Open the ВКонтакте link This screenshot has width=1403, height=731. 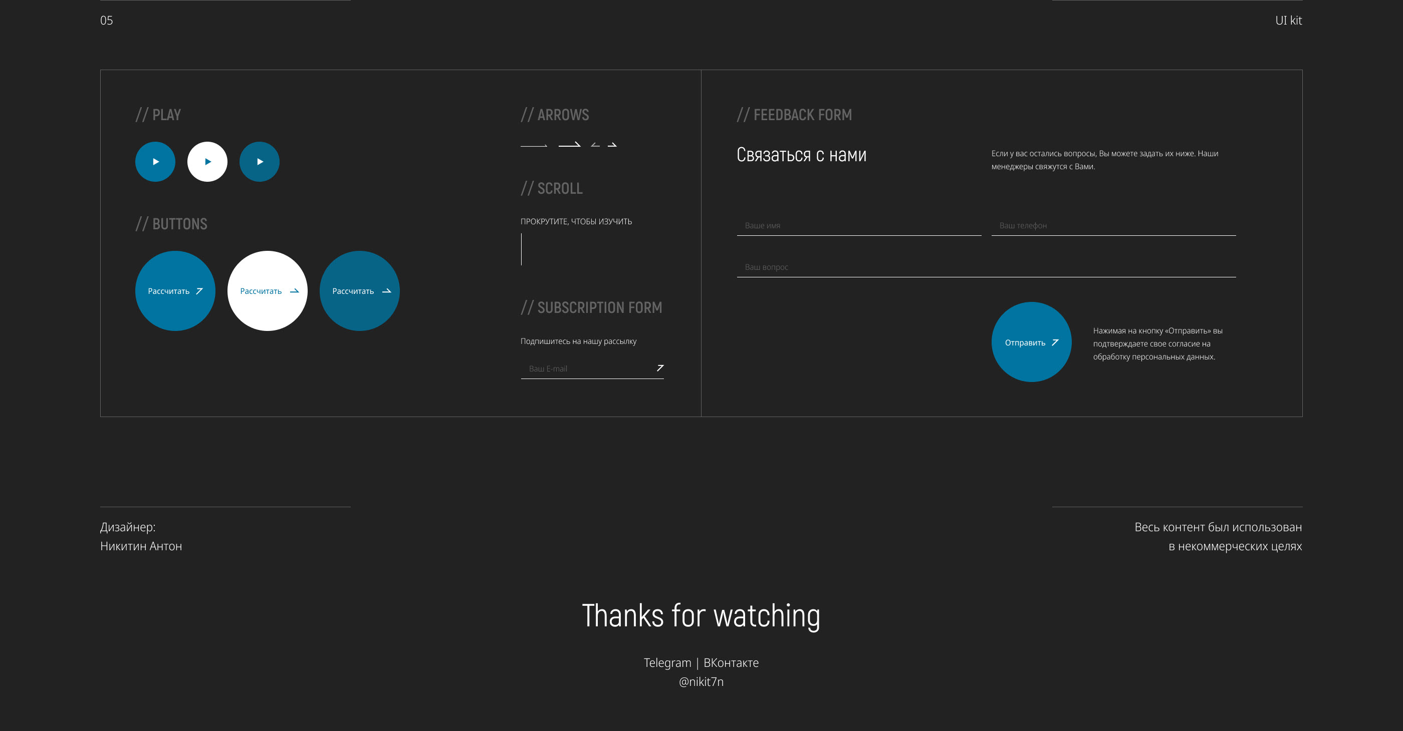(731, 663)
